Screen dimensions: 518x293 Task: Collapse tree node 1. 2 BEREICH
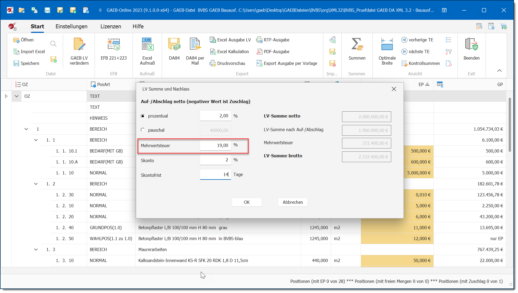[36, 184]
